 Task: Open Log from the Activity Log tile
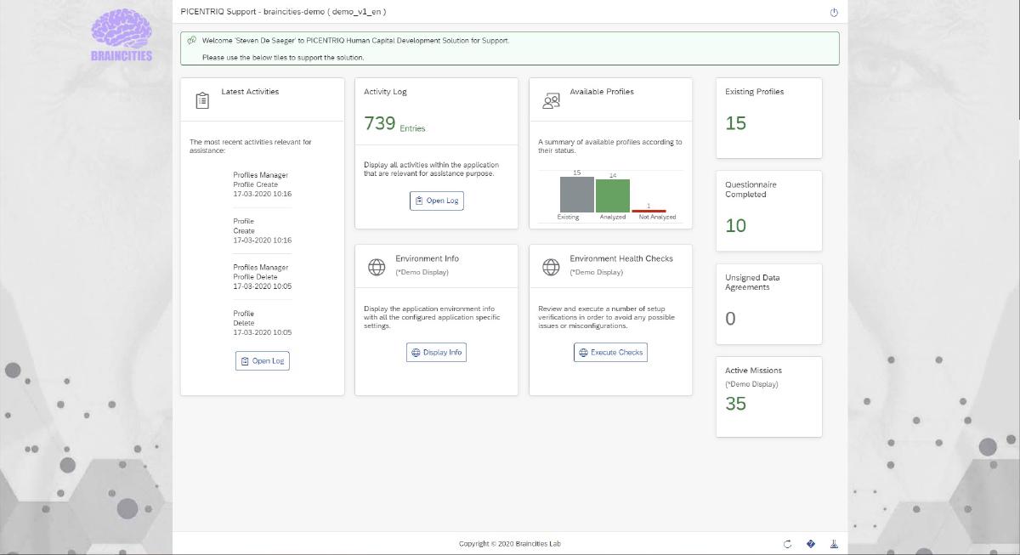pos(436,201)
